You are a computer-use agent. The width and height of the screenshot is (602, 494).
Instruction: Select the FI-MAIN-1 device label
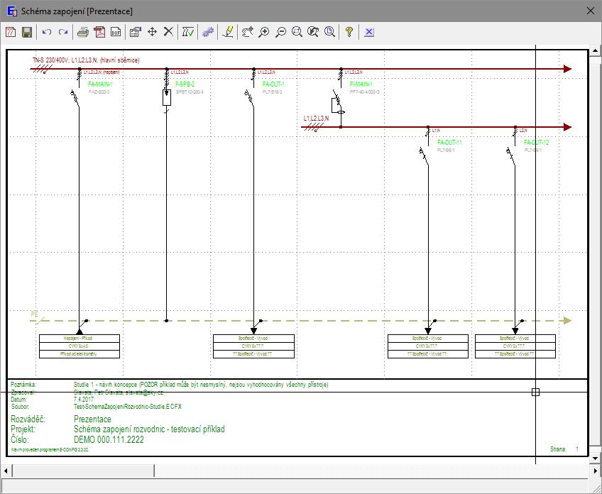pos(361,84)
